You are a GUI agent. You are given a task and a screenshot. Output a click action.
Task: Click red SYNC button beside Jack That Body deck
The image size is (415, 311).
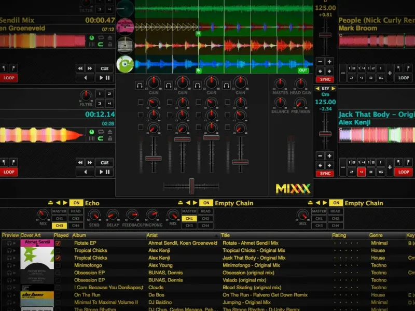pos(325,174)
